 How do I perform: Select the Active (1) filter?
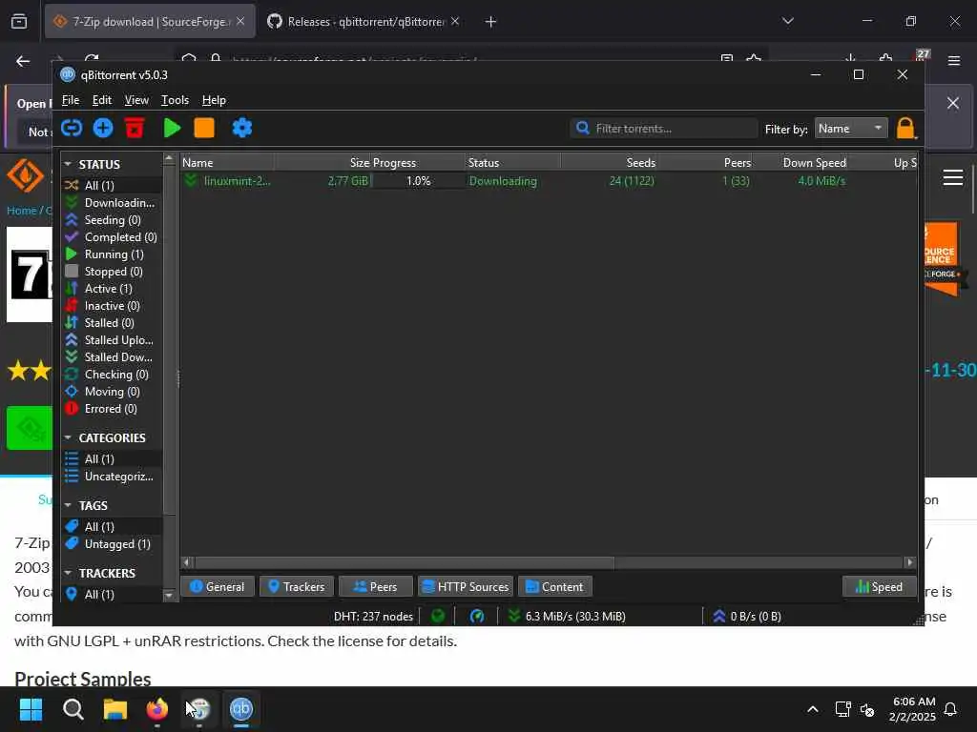pos(112,289)
